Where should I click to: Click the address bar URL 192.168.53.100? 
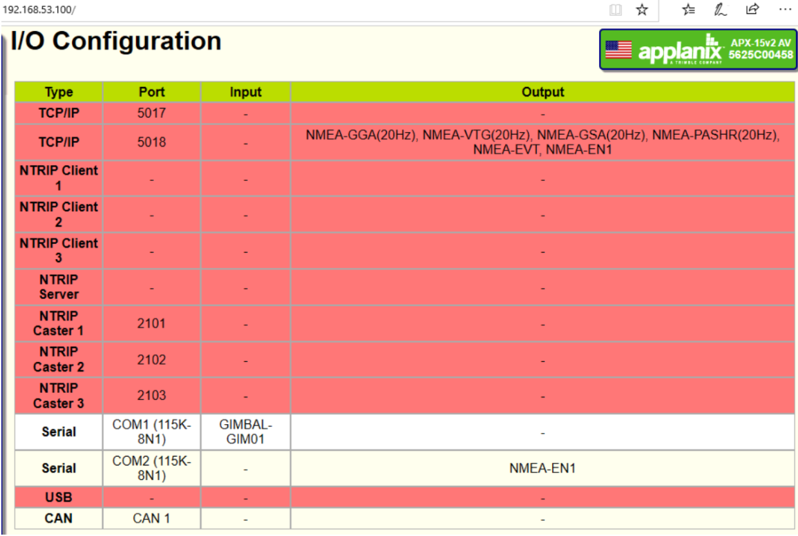tap(39, 10)
